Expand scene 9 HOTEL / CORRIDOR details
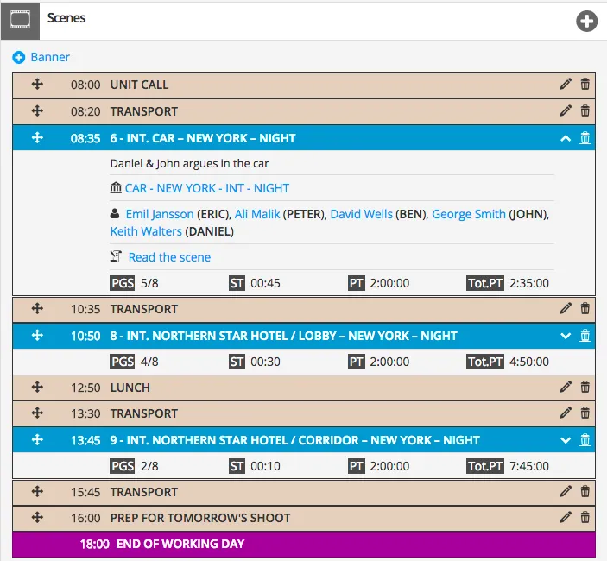This screenshot has width=607, height=561. (566, 440)
